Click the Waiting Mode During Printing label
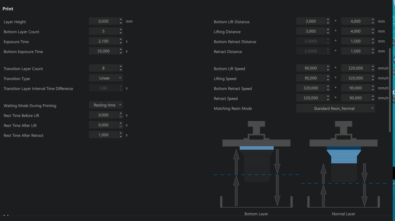The image size is (395, 221). point(30,106)
